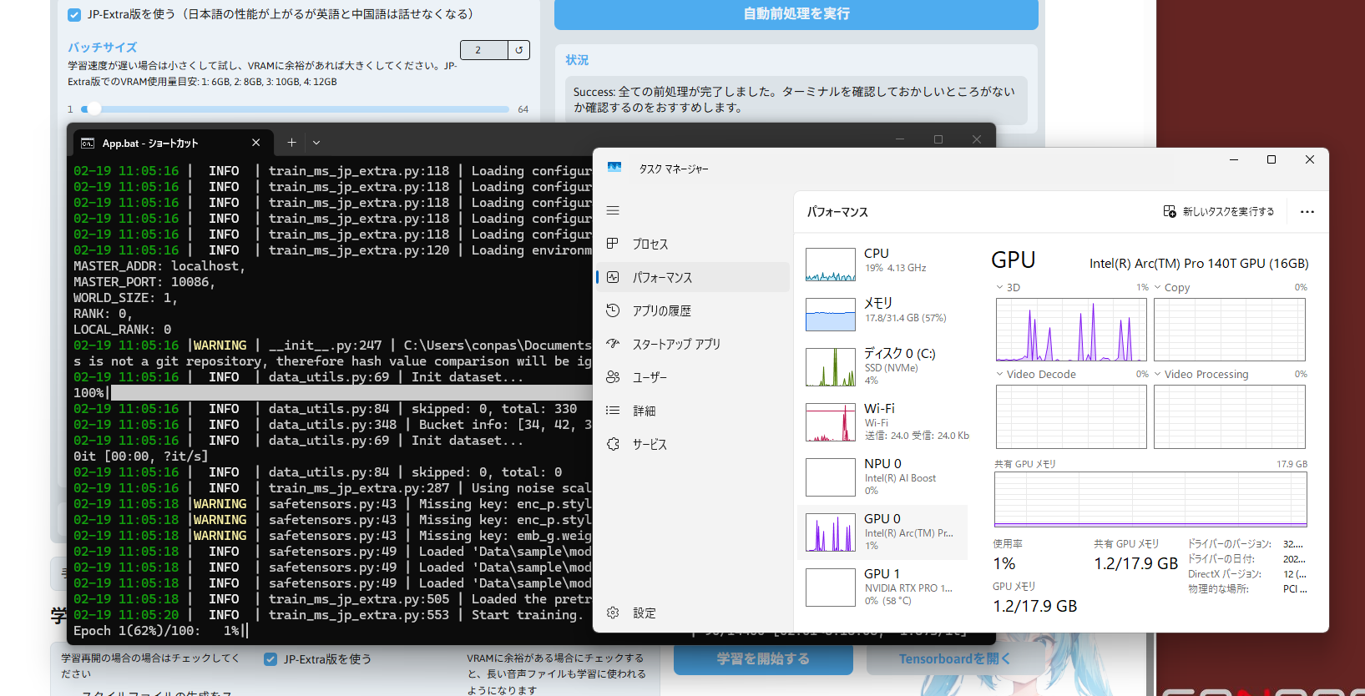1365x696 pixels.
Task: Click the Tensorboard open button
Action: coord(953,659)
